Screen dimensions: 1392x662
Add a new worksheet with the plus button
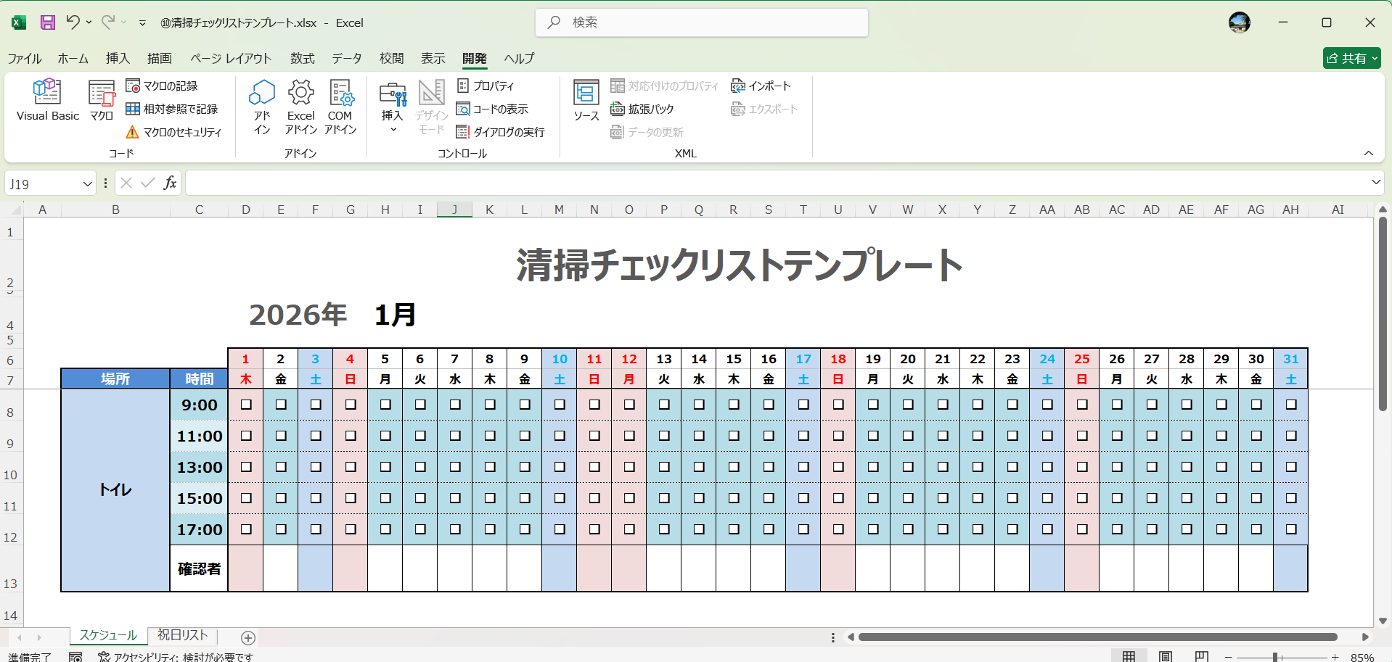tap(247, 637)
